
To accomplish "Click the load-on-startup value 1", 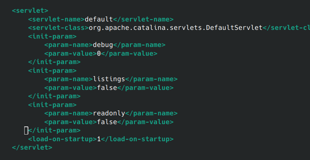I will (x=99, y=139).
